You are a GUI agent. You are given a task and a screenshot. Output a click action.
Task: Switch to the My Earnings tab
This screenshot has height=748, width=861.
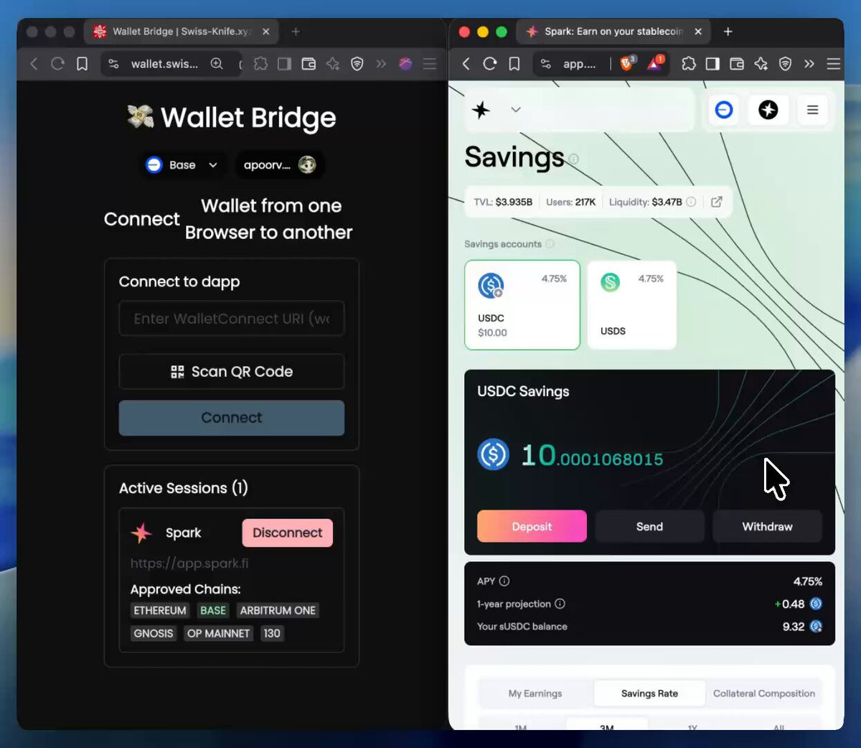click(x=535, y=693)
